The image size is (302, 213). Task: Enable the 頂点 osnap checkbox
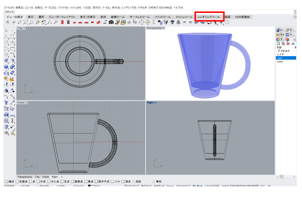(123, 181)
